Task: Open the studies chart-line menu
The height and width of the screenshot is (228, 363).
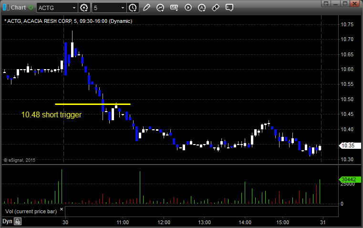Action: point(160,8)
